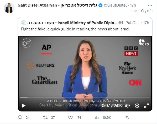Share the tweet via upload icon
Viewport: 157px width, 124px height.
[127, 117]
